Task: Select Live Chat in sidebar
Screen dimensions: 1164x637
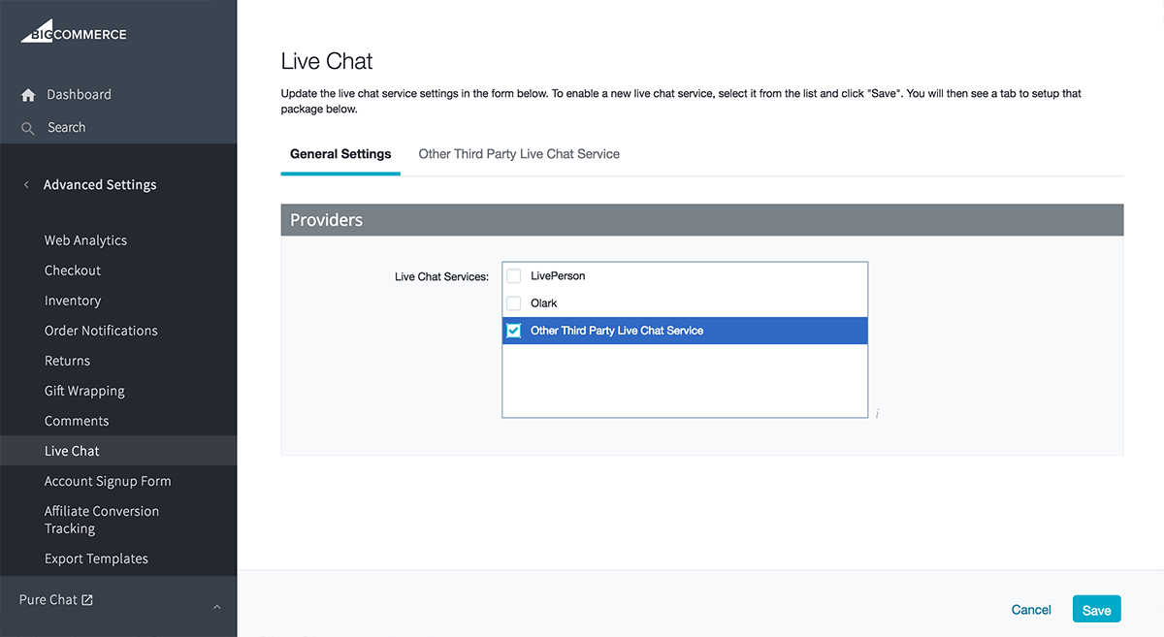Action: [118, 451]
